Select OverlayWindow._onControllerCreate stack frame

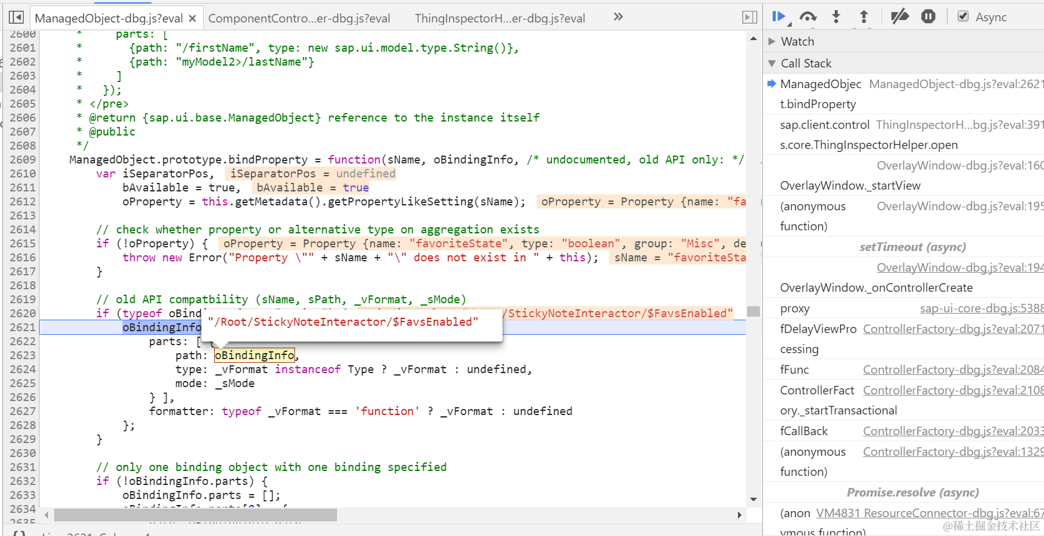(876, 287)
